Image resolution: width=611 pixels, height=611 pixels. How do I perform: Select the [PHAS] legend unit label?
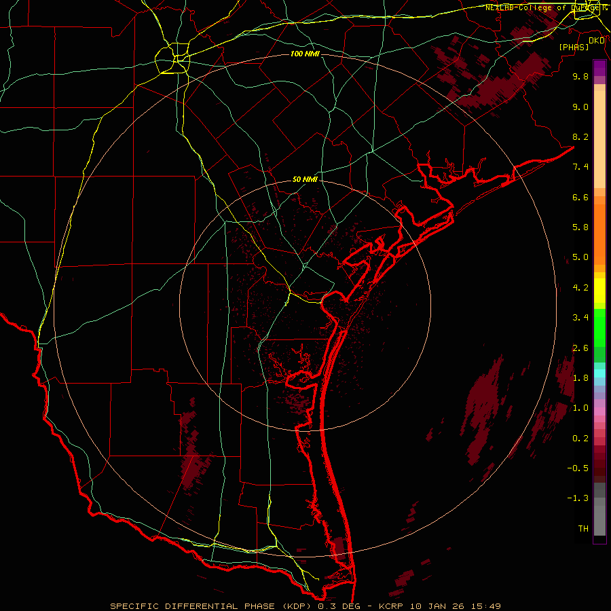coord(574,47)
